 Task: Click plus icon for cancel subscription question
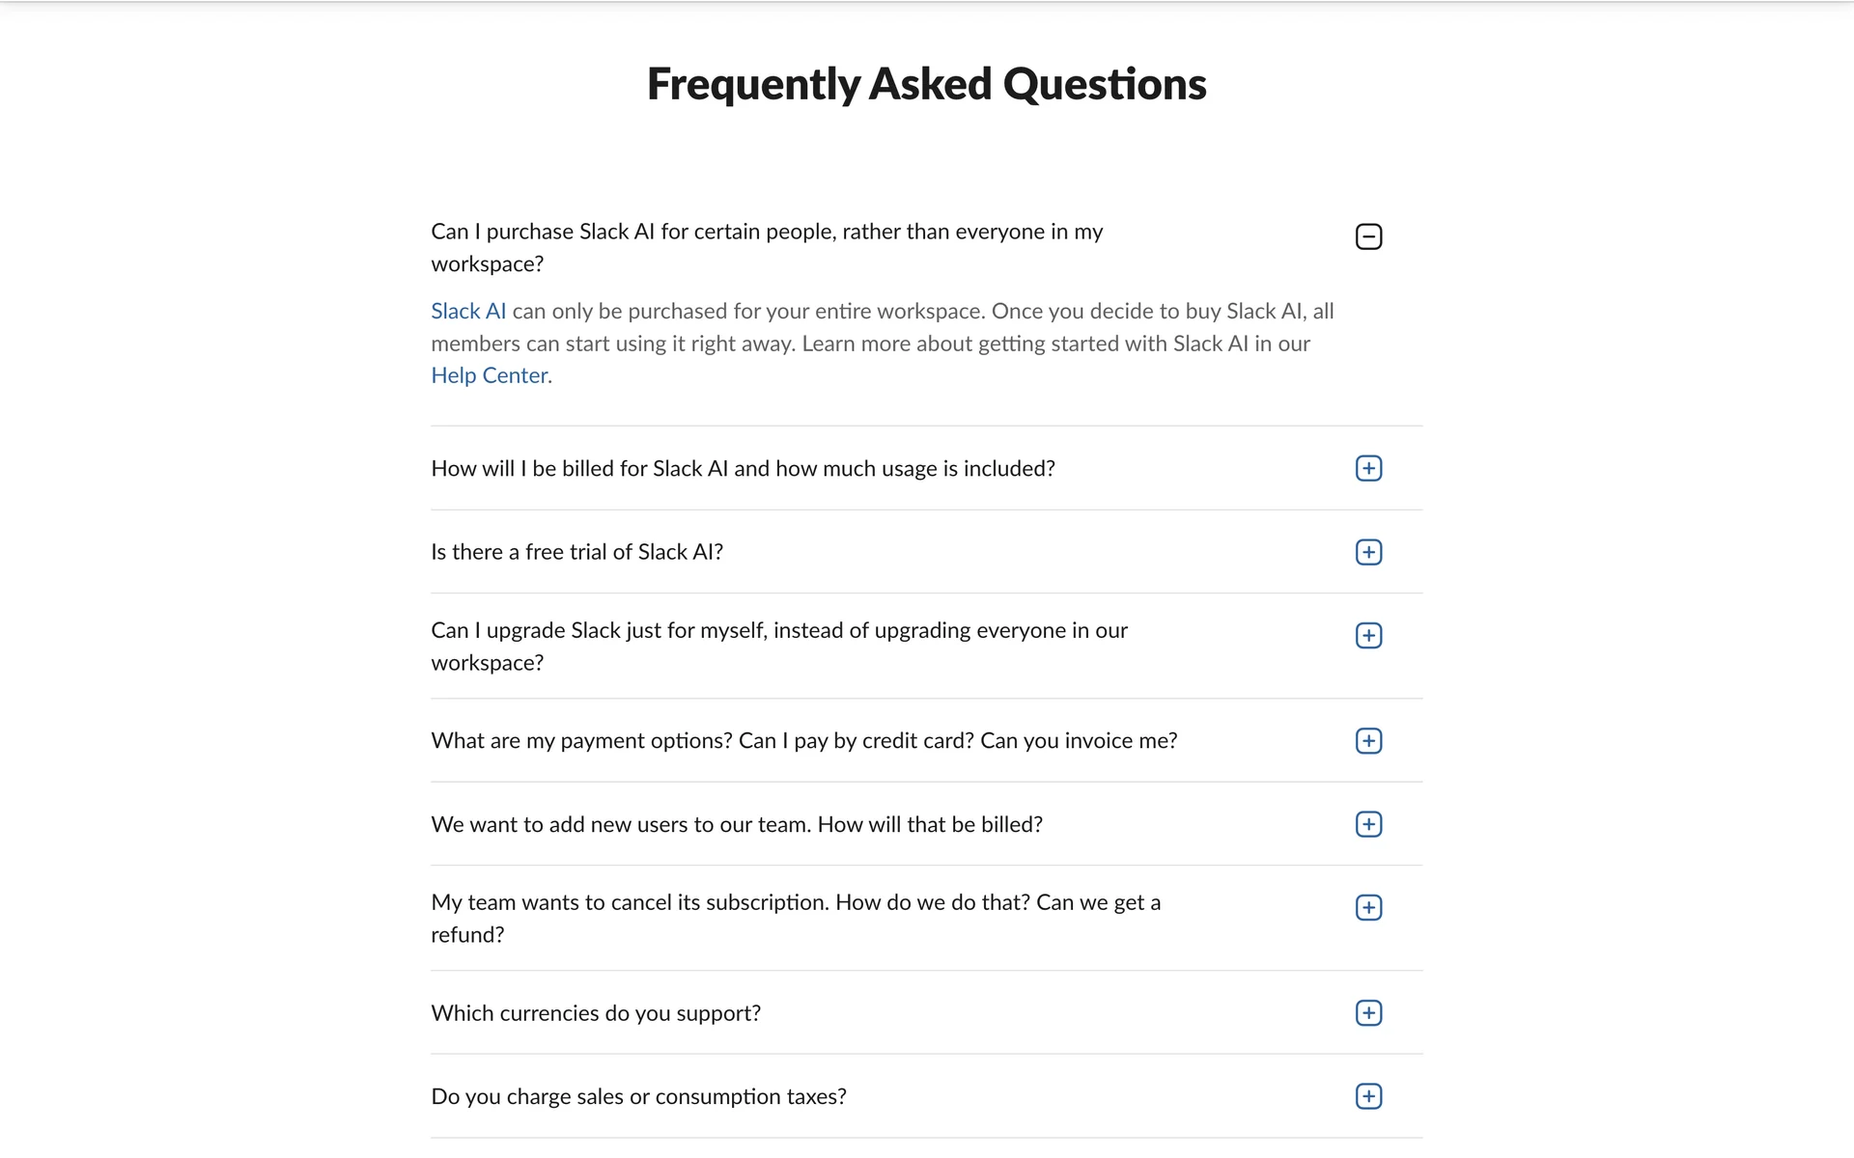point(1368,907)
